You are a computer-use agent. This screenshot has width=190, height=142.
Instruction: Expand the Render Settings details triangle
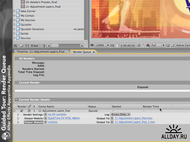click(18, 114)
